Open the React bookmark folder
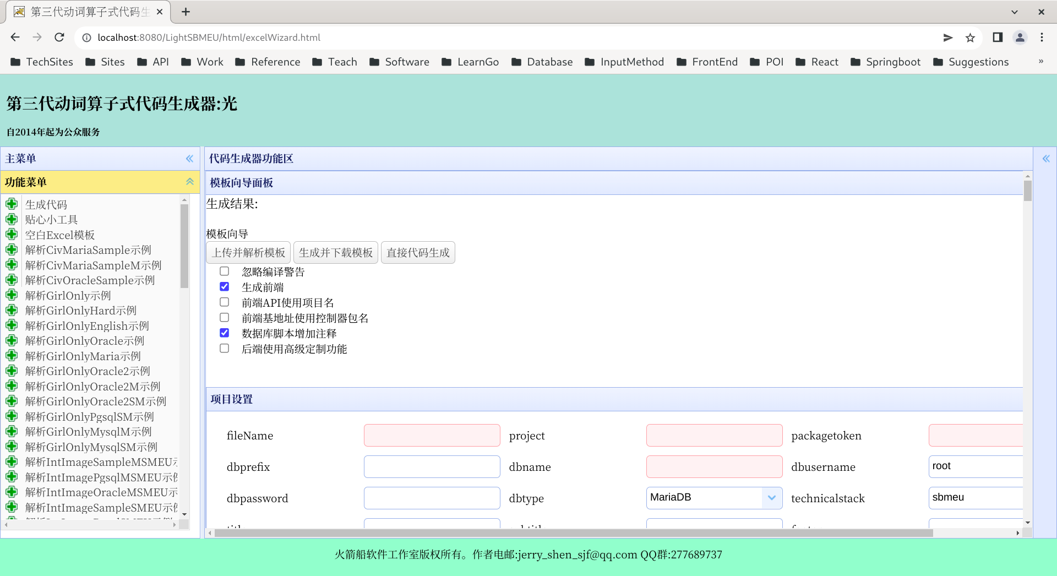The width and height of the screenshot is (1057, 576). click(817, 62)
